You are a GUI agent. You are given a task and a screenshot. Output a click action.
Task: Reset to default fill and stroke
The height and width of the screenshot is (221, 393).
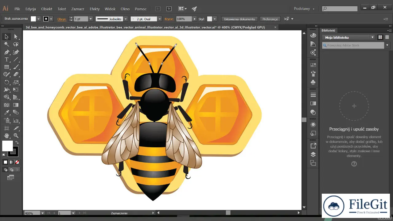tap(4, 155)
